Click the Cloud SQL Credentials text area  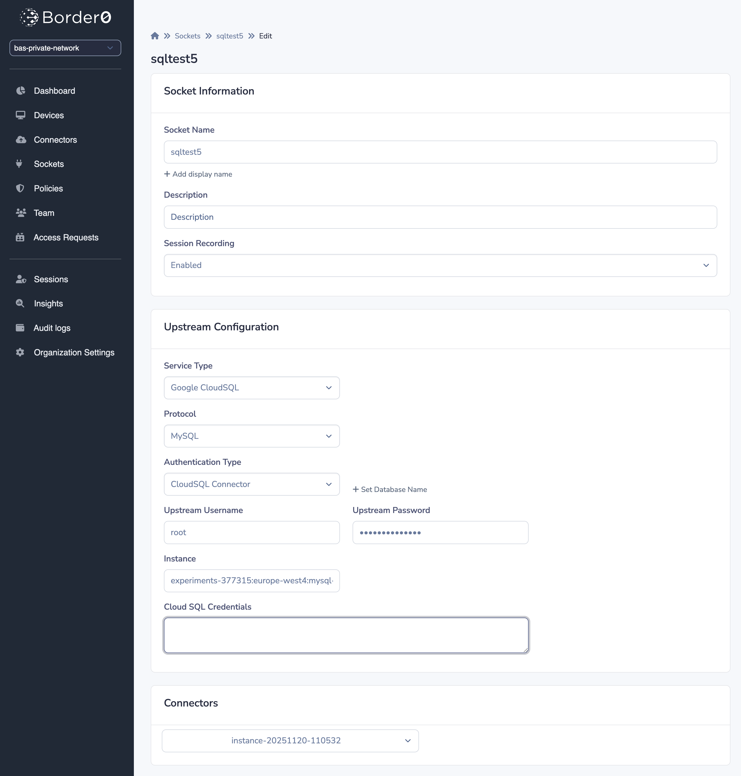346,635
